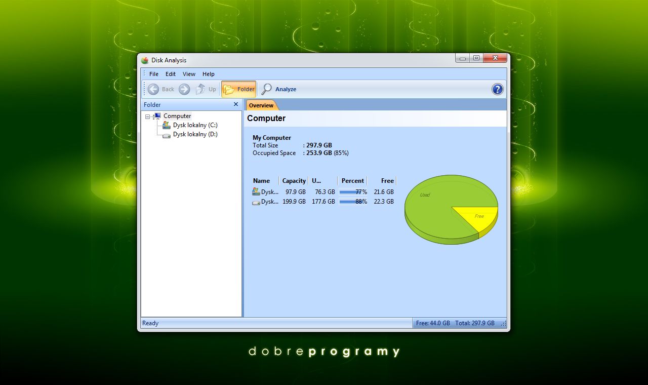The height and width of the screenshot is (385, 648).
Task: Click the Total Size 297.9 GB value
Action: [319, 145]
